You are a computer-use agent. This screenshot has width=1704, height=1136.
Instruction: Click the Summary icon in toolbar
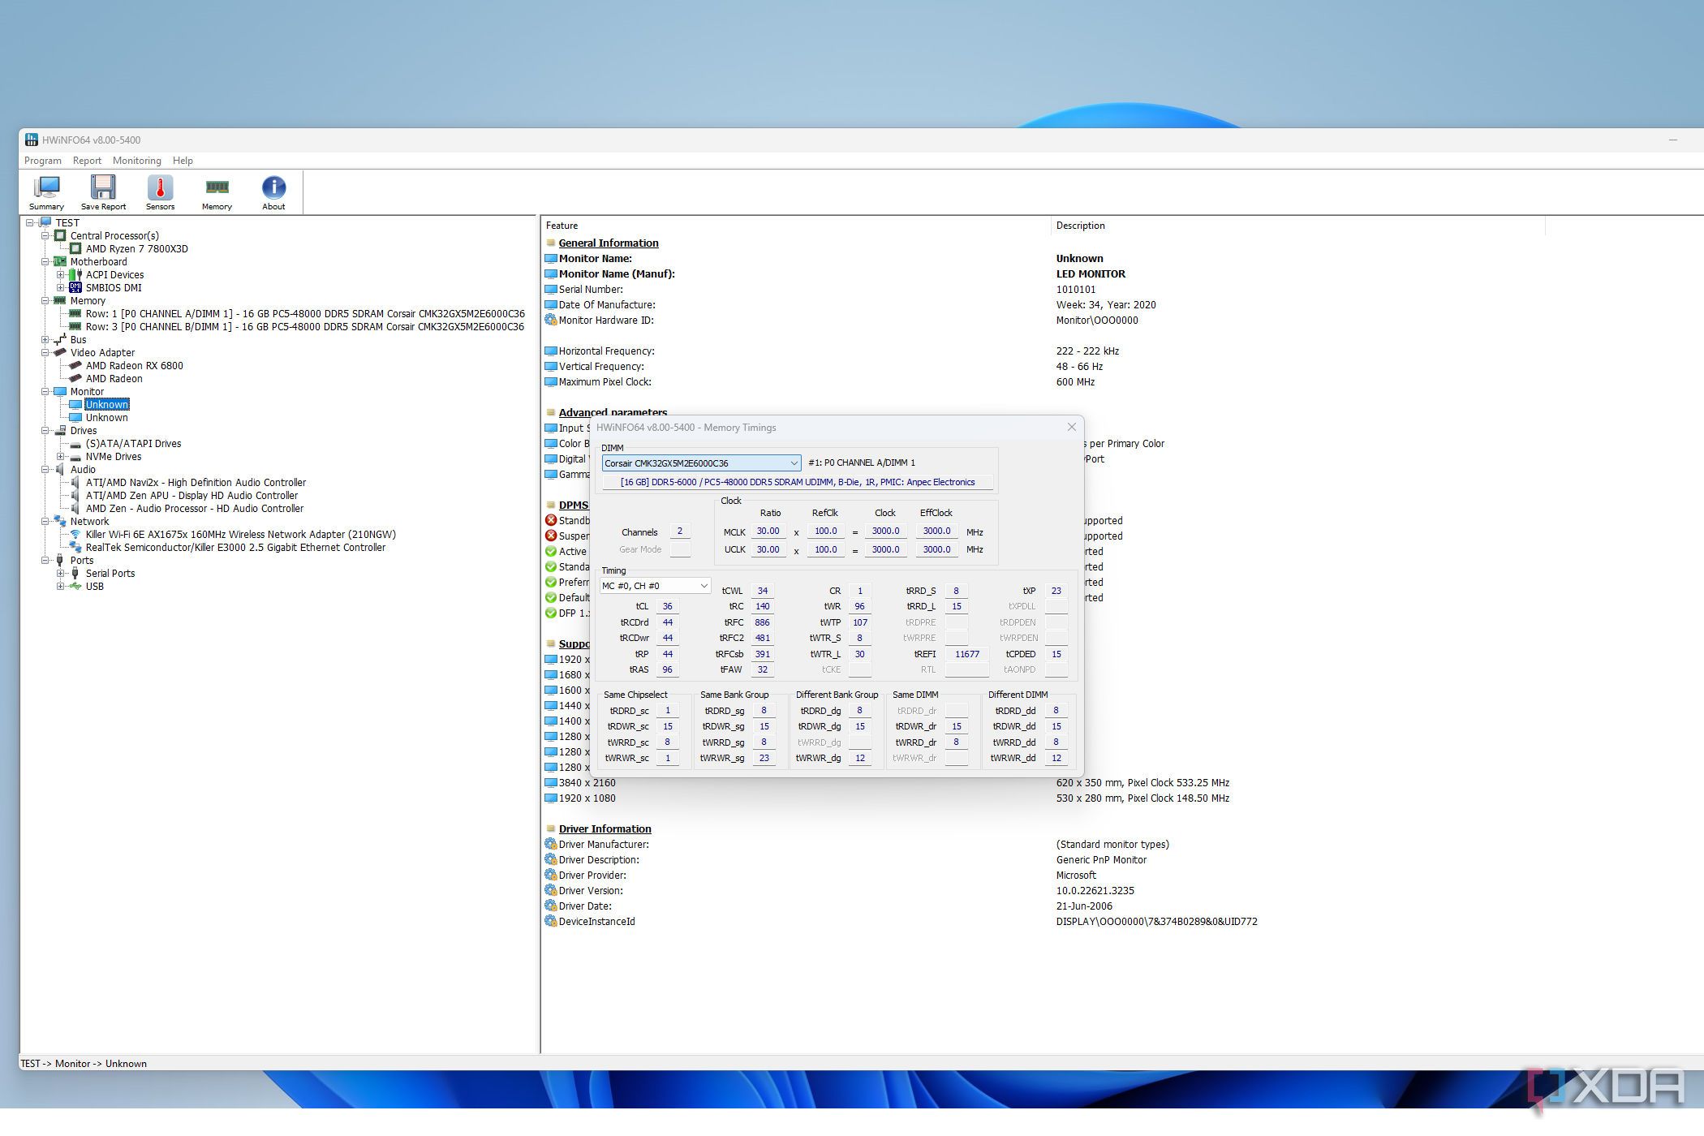47,191
